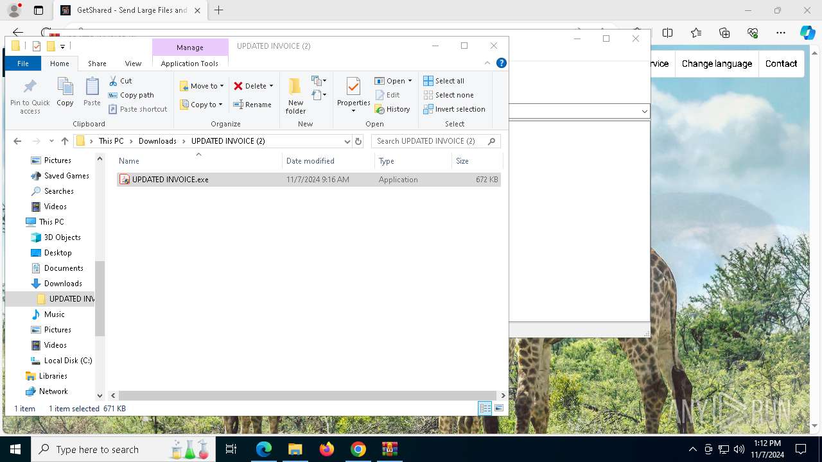Go up to the Downloads folder
822x462 pixels.
(x=65, y=141)
